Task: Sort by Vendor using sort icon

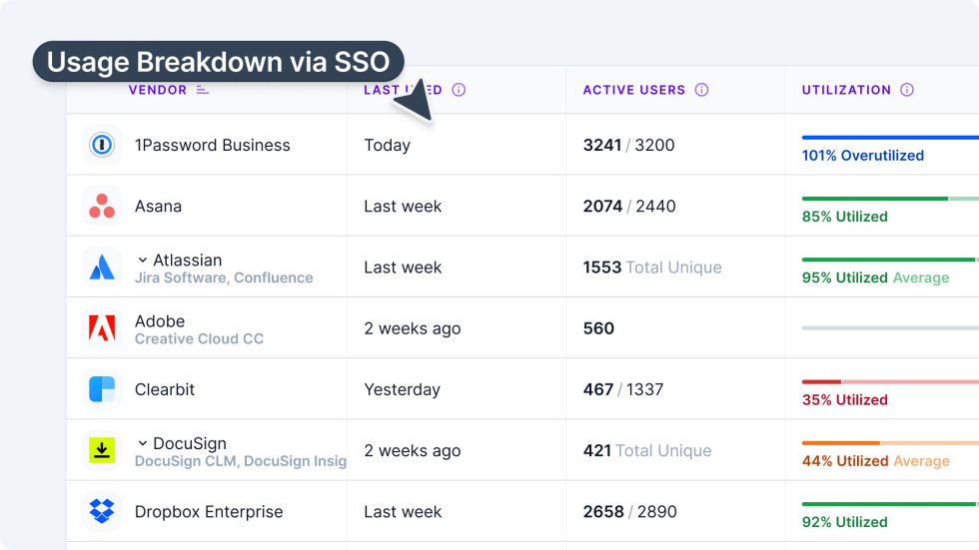Action: point(203,90)
